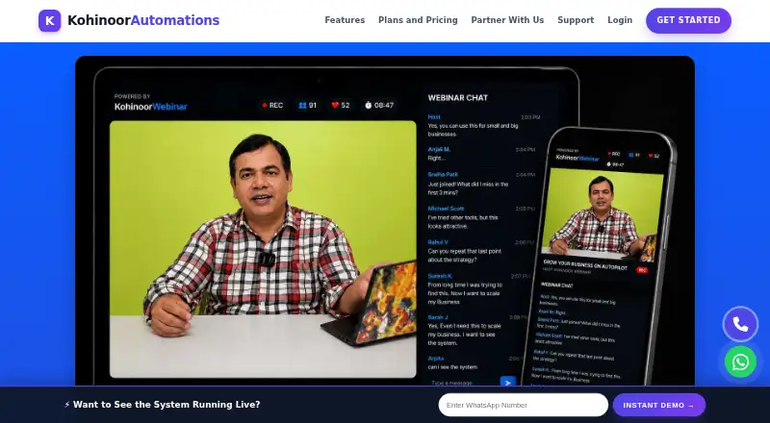Click the GET STARTED button
The height and width of the screenshot is (423, 770).
[x=688, y=20]
